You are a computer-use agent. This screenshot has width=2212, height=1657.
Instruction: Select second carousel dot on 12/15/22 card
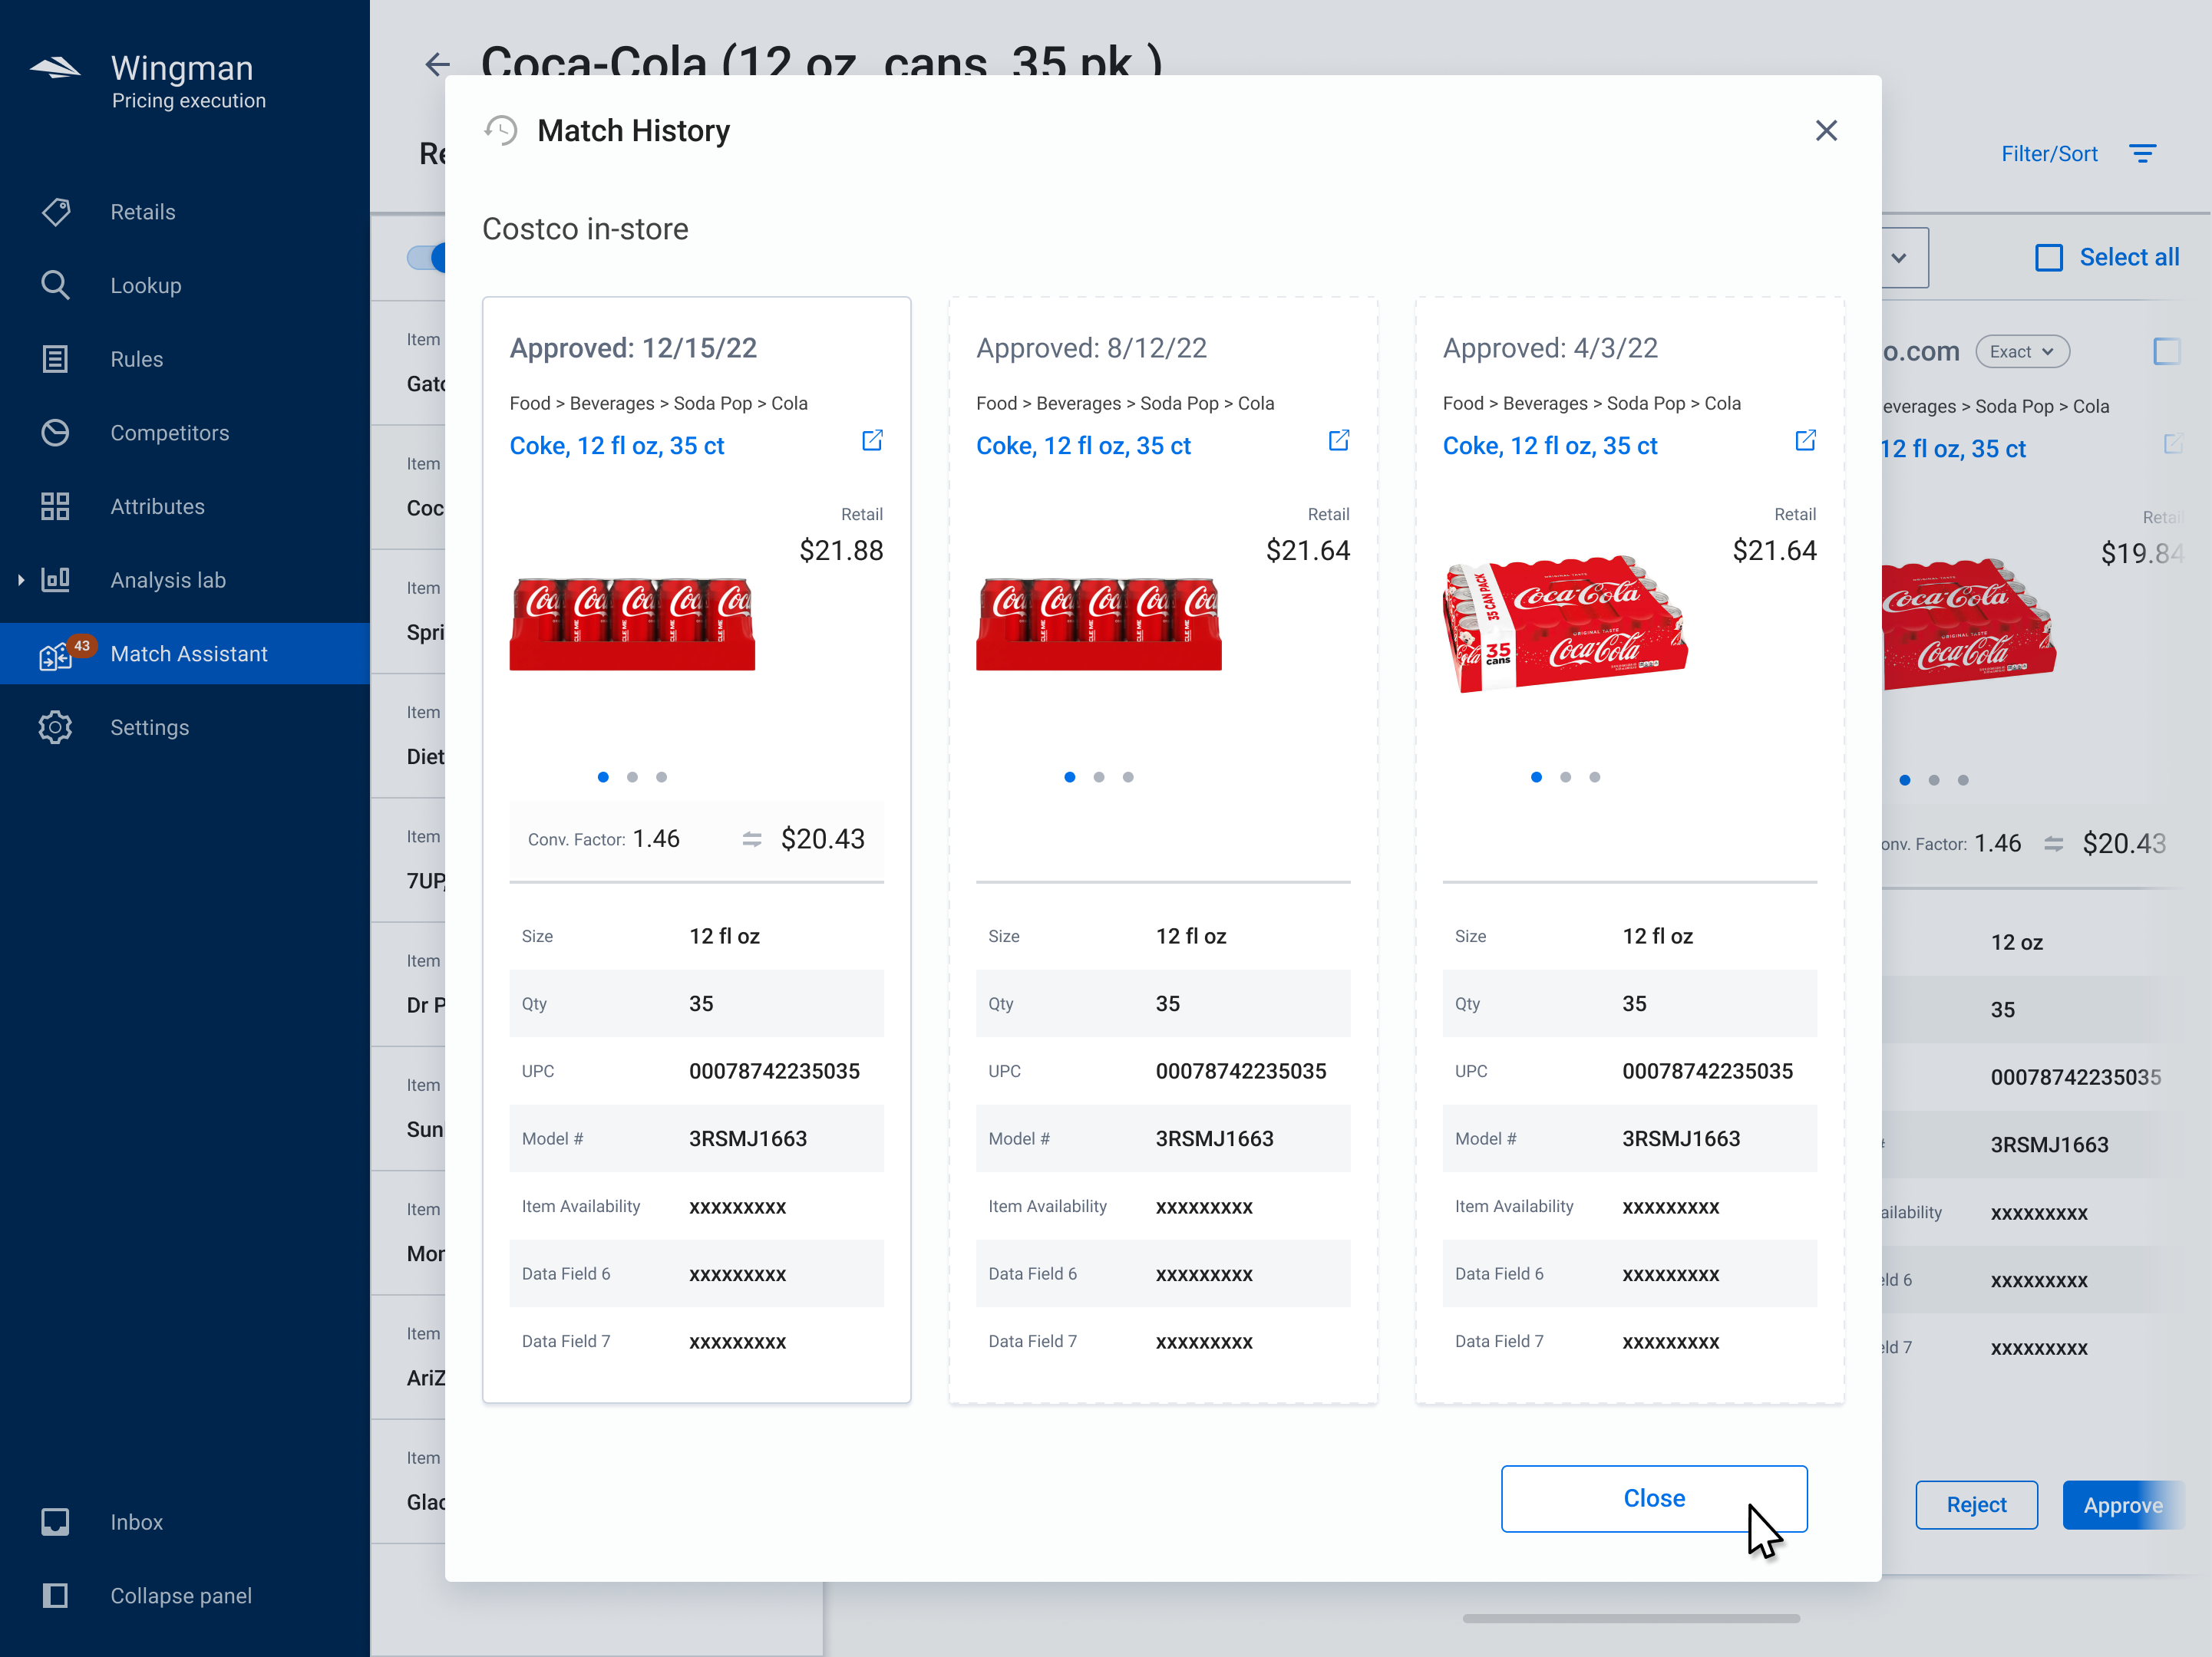coord(632,776)
